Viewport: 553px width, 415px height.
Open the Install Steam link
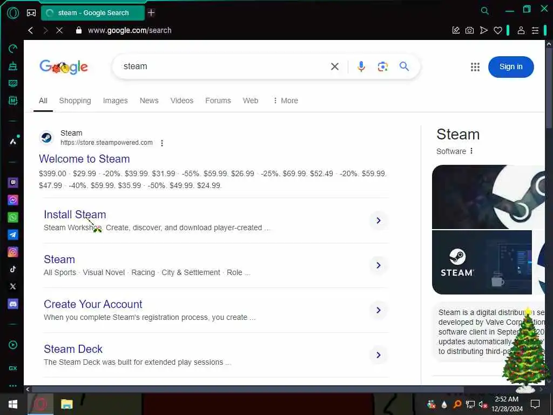click(x=75, y=215)
